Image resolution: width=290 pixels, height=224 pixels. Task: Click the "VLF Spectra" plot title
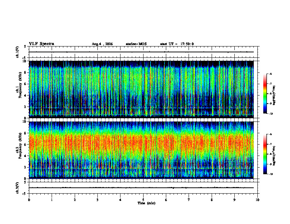[41, 44]
